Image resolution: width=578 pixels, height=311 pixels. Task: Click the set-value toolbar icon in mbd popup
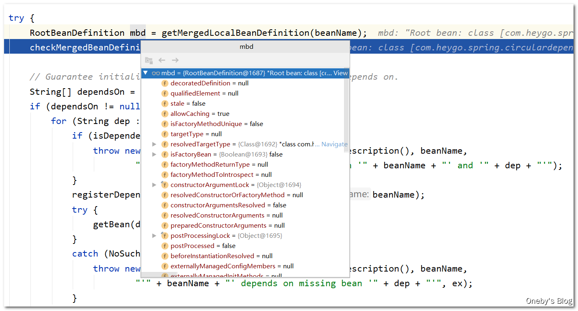(x=149, y=60)
